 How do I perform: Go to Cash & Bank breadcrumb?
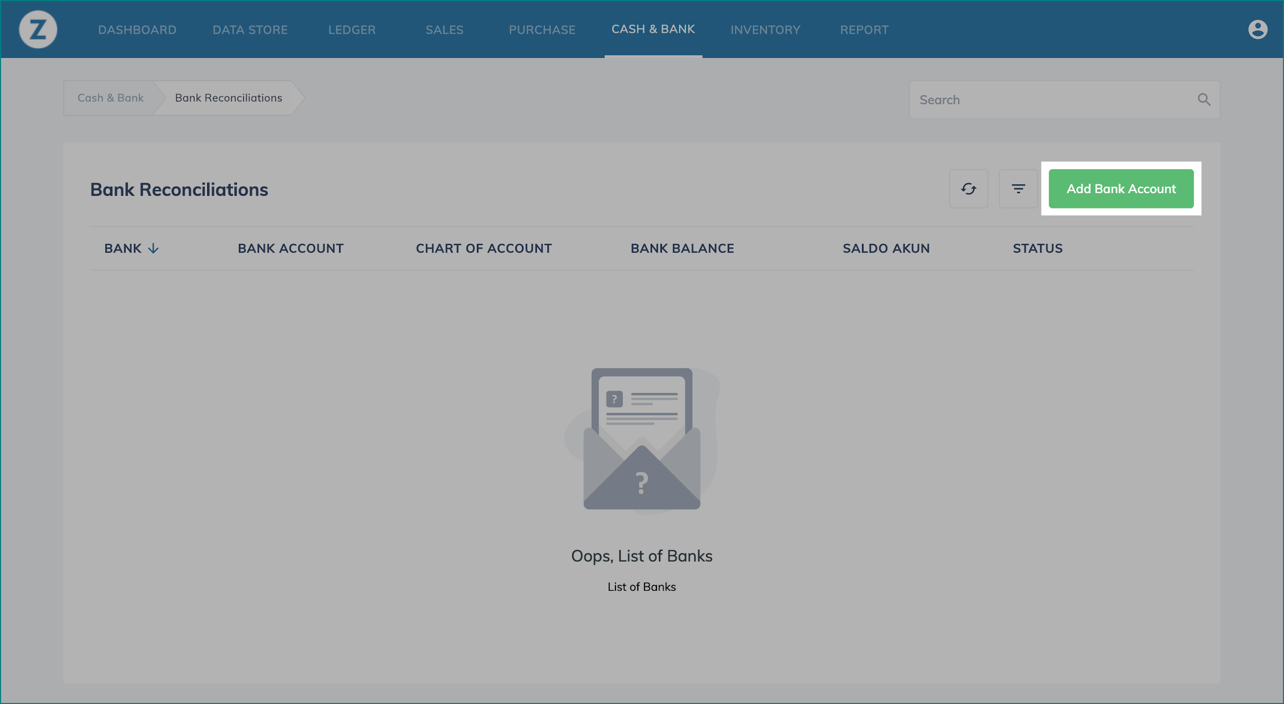click(x=110, y=98)
